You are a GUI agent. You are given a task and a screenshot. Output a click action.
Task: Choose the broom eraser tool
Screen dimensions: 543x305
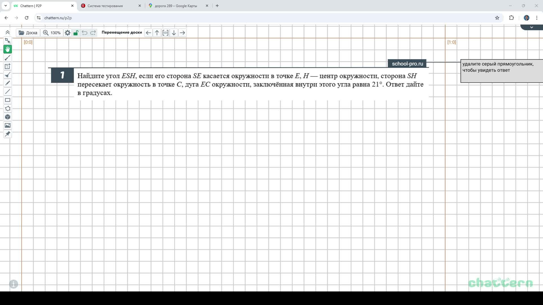click(8, 75)
